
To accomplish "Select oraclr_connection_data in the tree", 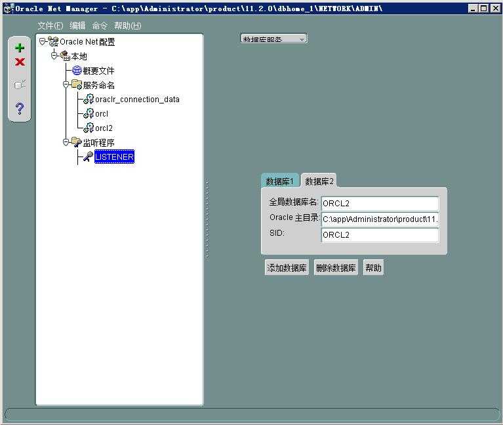I will click(x=137, y=100).
